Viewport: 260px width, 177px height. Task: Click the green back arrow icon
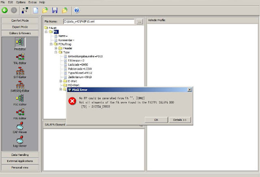(4, 10)
